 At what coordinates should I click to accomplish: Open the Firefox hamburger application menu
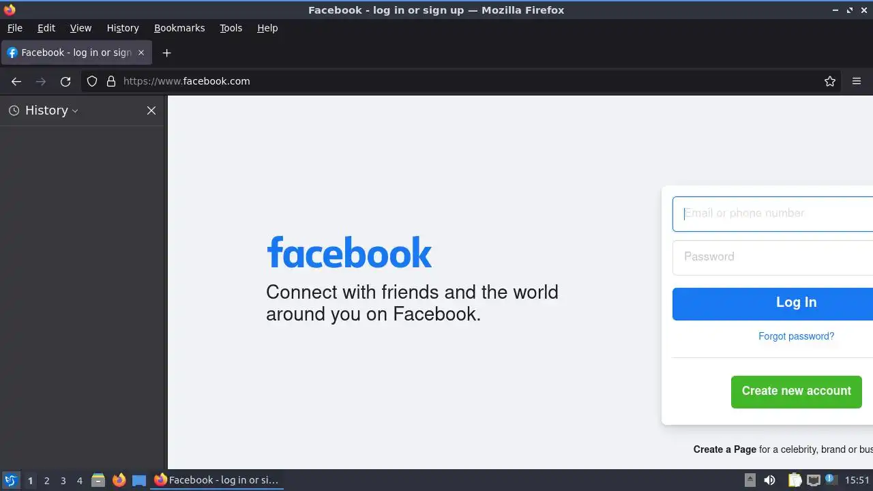point(857,81)
